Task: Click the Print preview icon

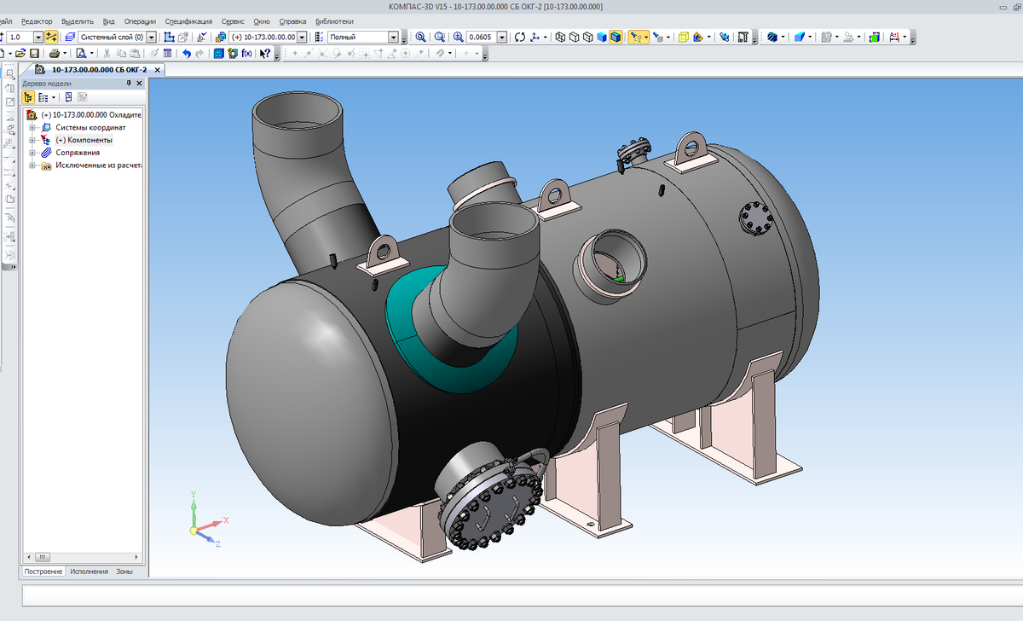Action: (80, 53)
